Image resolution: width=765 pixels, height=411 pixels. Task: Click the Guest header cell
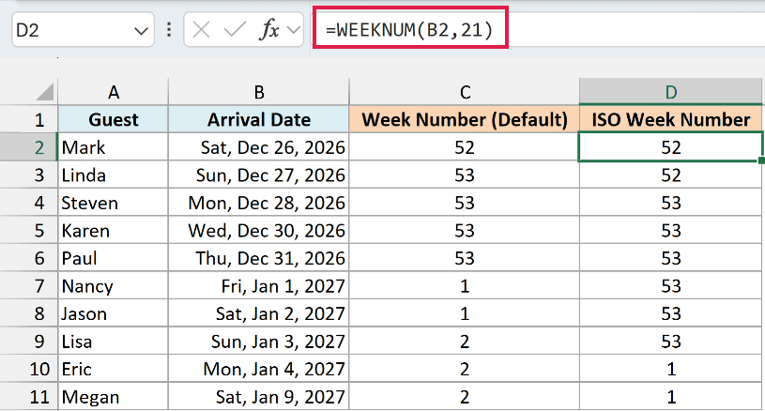click(114, 119)
